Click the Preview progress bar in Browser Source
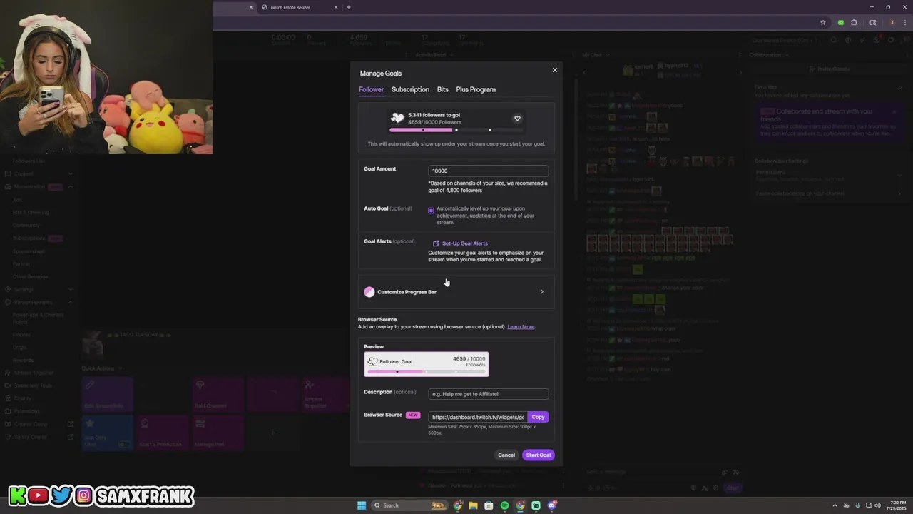 click(x=426, y=371)
